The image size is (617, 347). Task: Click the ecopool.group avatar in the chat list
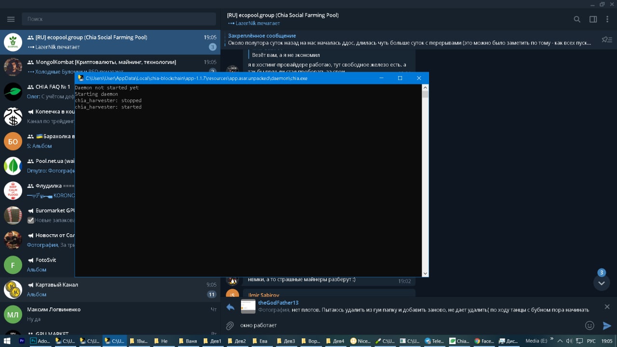(x=13, y=42)
